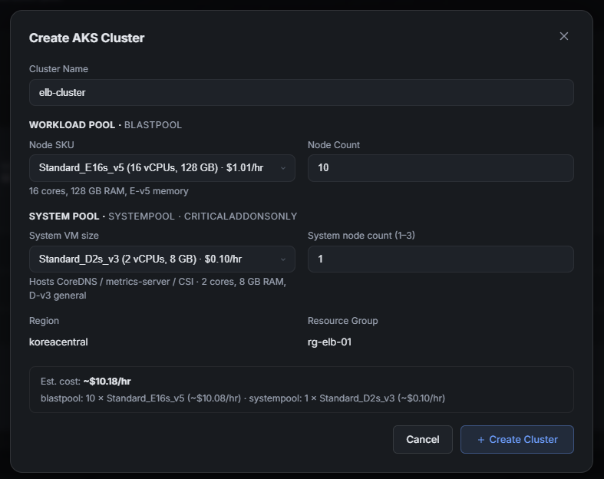Click the Cluster Name input field
The width and height of the screenshot is (604, 479).
tap(301, 92)
